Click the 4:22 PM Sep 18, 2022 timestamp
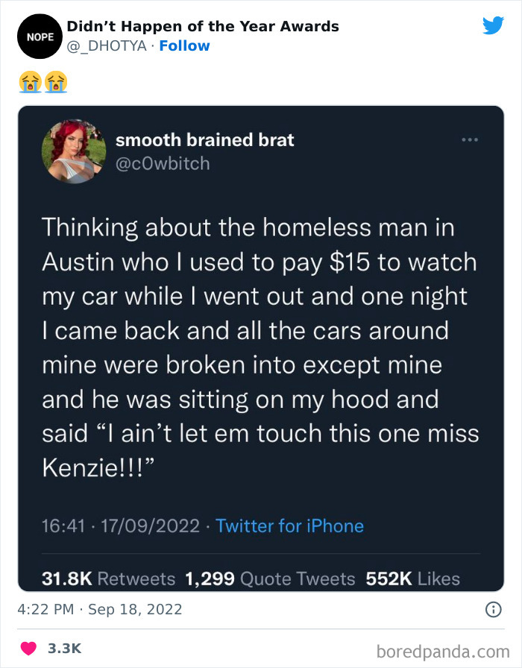The width and height of the screenshot is (522, 668). tap(100, 610)
